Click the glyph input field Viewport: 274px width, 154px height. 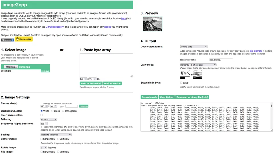point(71,106)
